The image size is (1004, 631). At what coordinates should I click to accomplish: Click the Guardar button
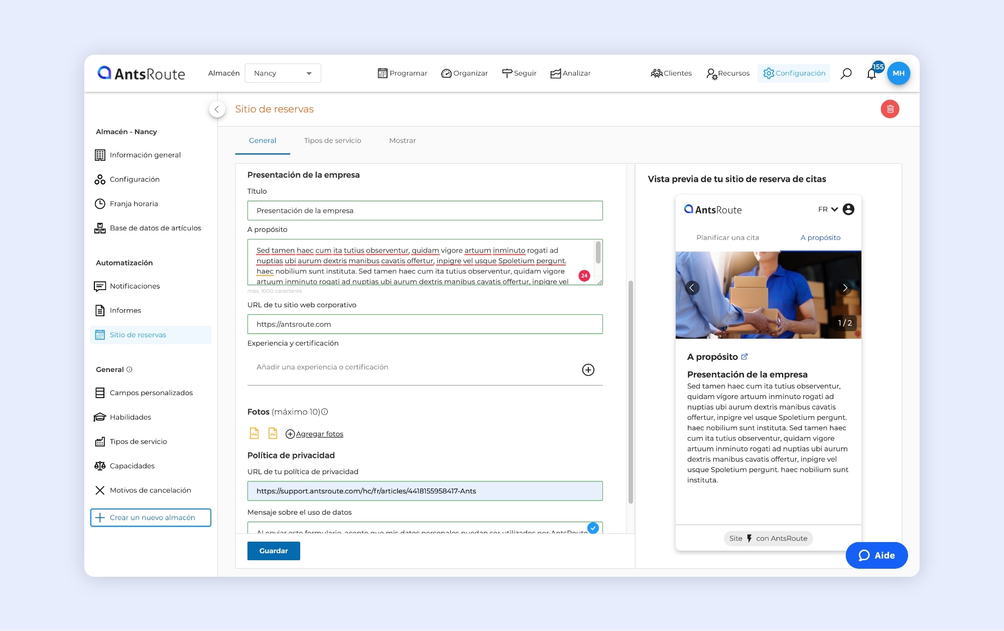273,551
